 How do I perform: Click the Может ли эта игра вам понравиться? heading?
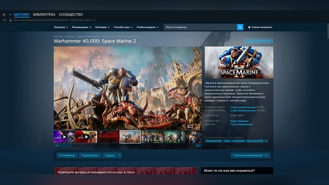pyautogui.click(x=229, y=171)
